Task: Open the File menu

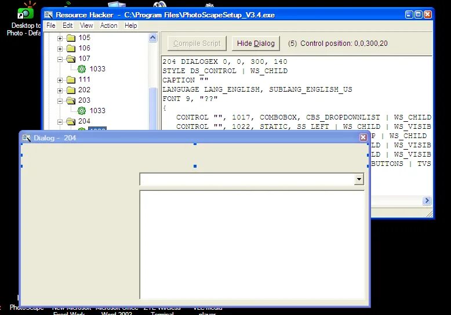Action: click(x=50, y=26)
